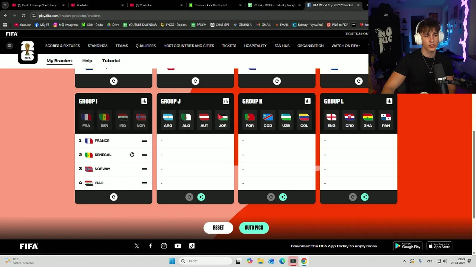Open the hamburger menu on FIFA site
The image size is (476, 267).
click(10, 46)
